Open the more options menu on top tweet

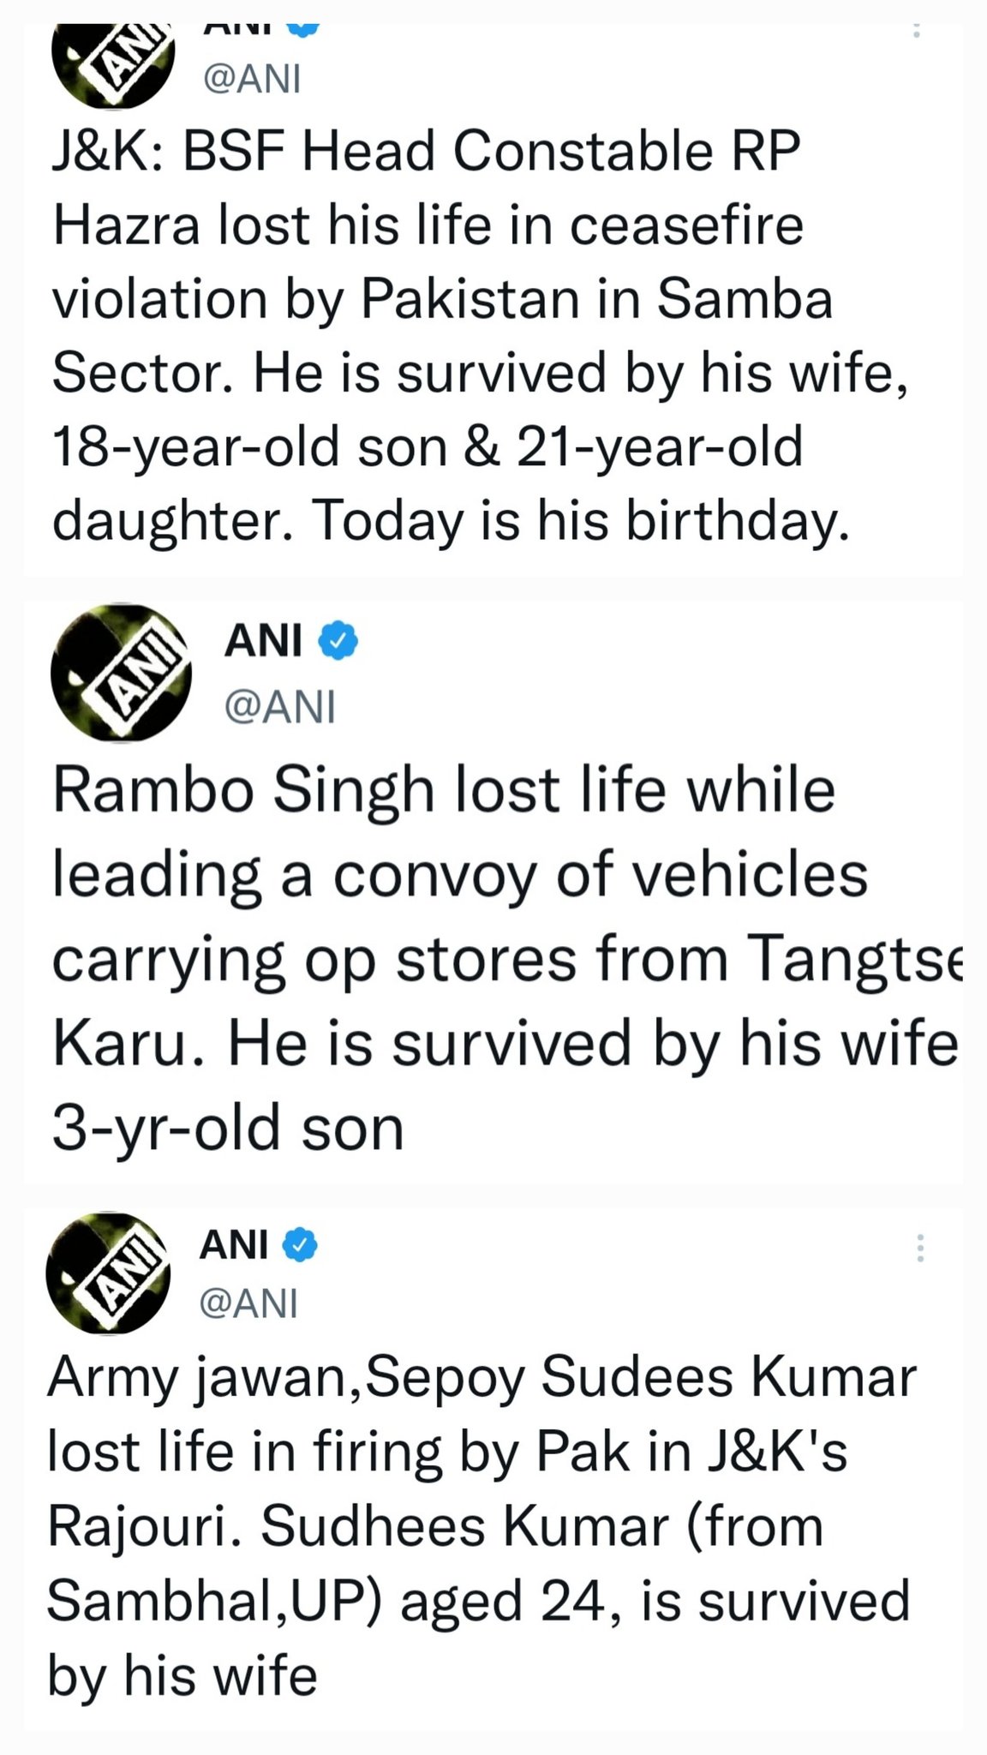[x=917, y=29]
